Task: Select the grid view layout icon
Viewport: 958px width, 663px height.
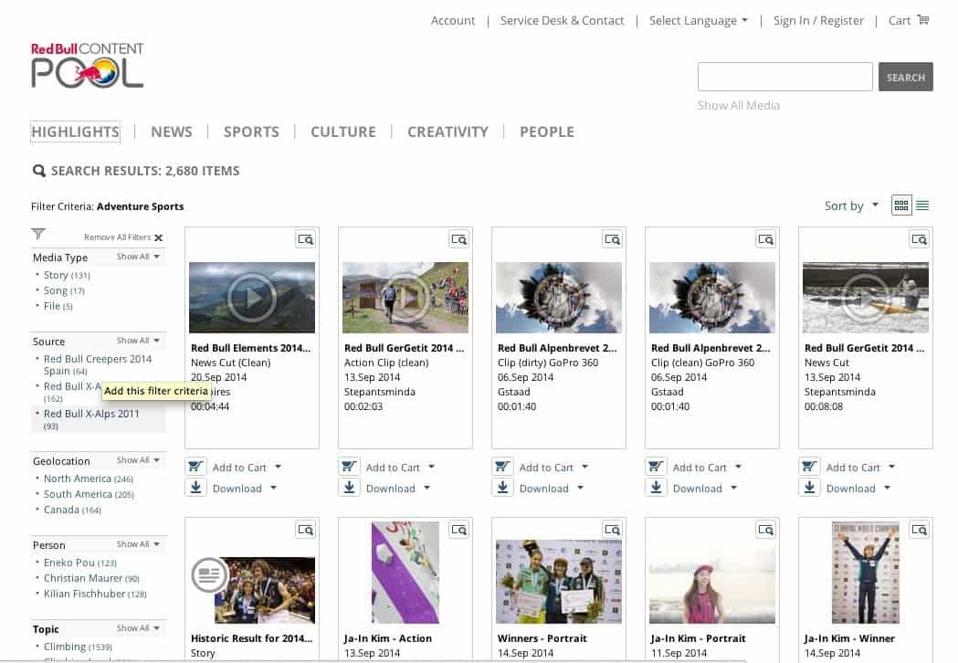Action: coord(903,205)
